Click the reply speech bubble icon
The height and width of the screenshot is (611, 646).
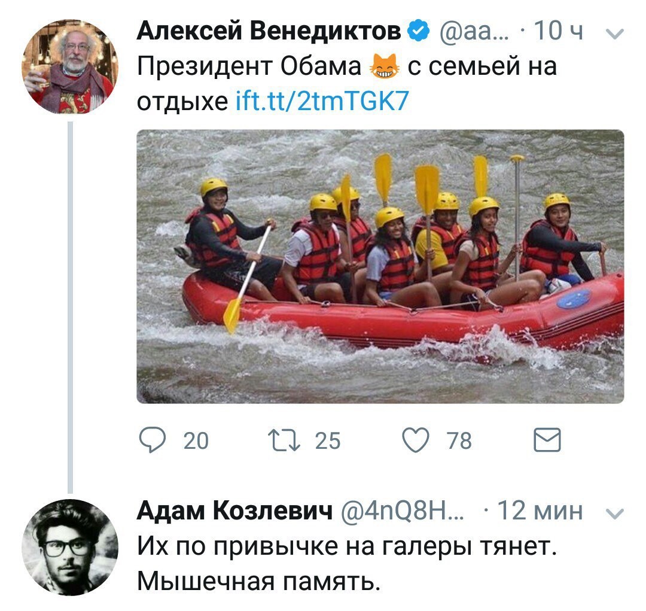click(153, 440)
